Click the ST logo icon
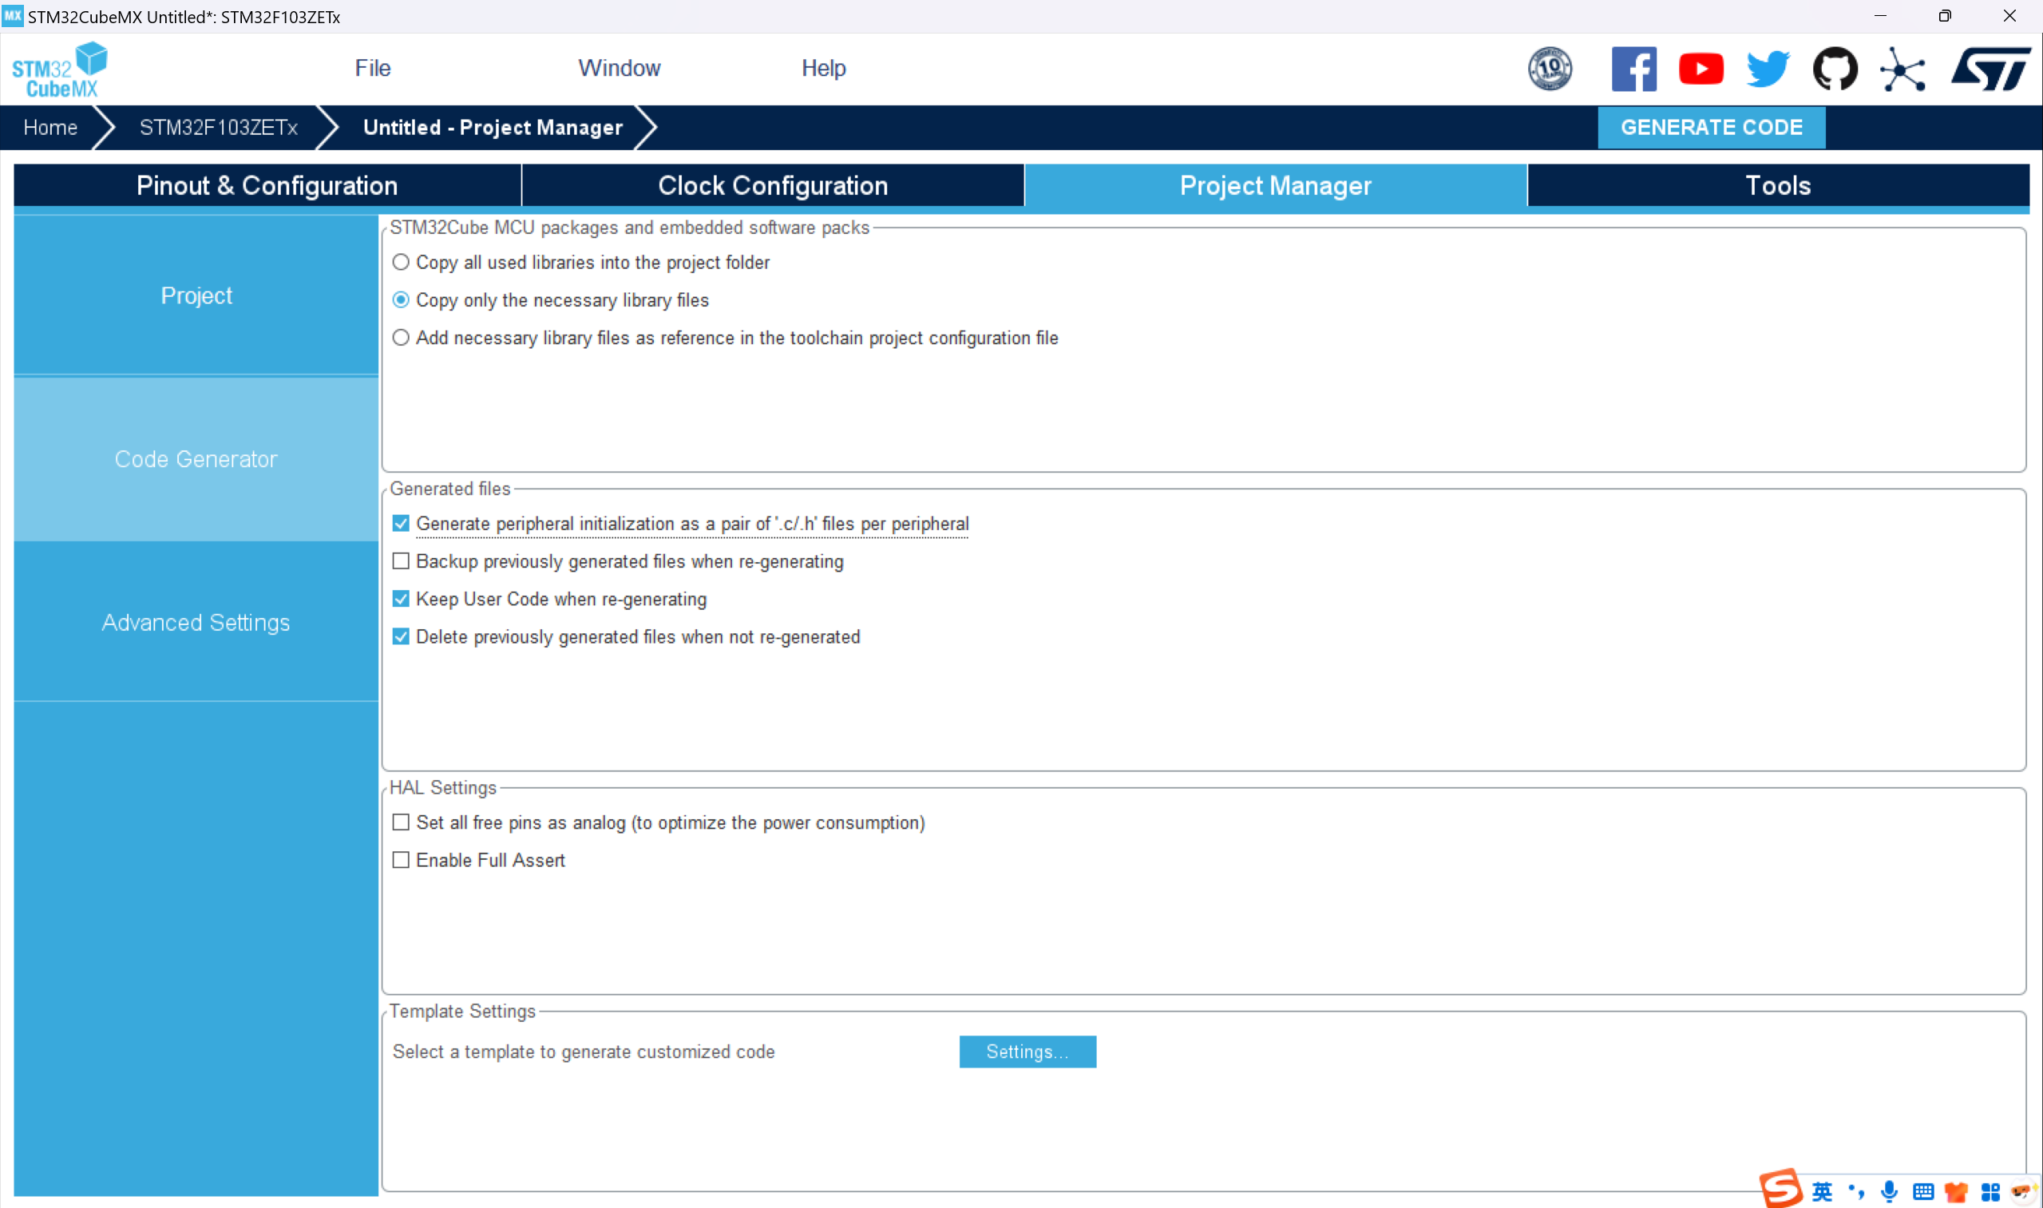 point(1990,69)
